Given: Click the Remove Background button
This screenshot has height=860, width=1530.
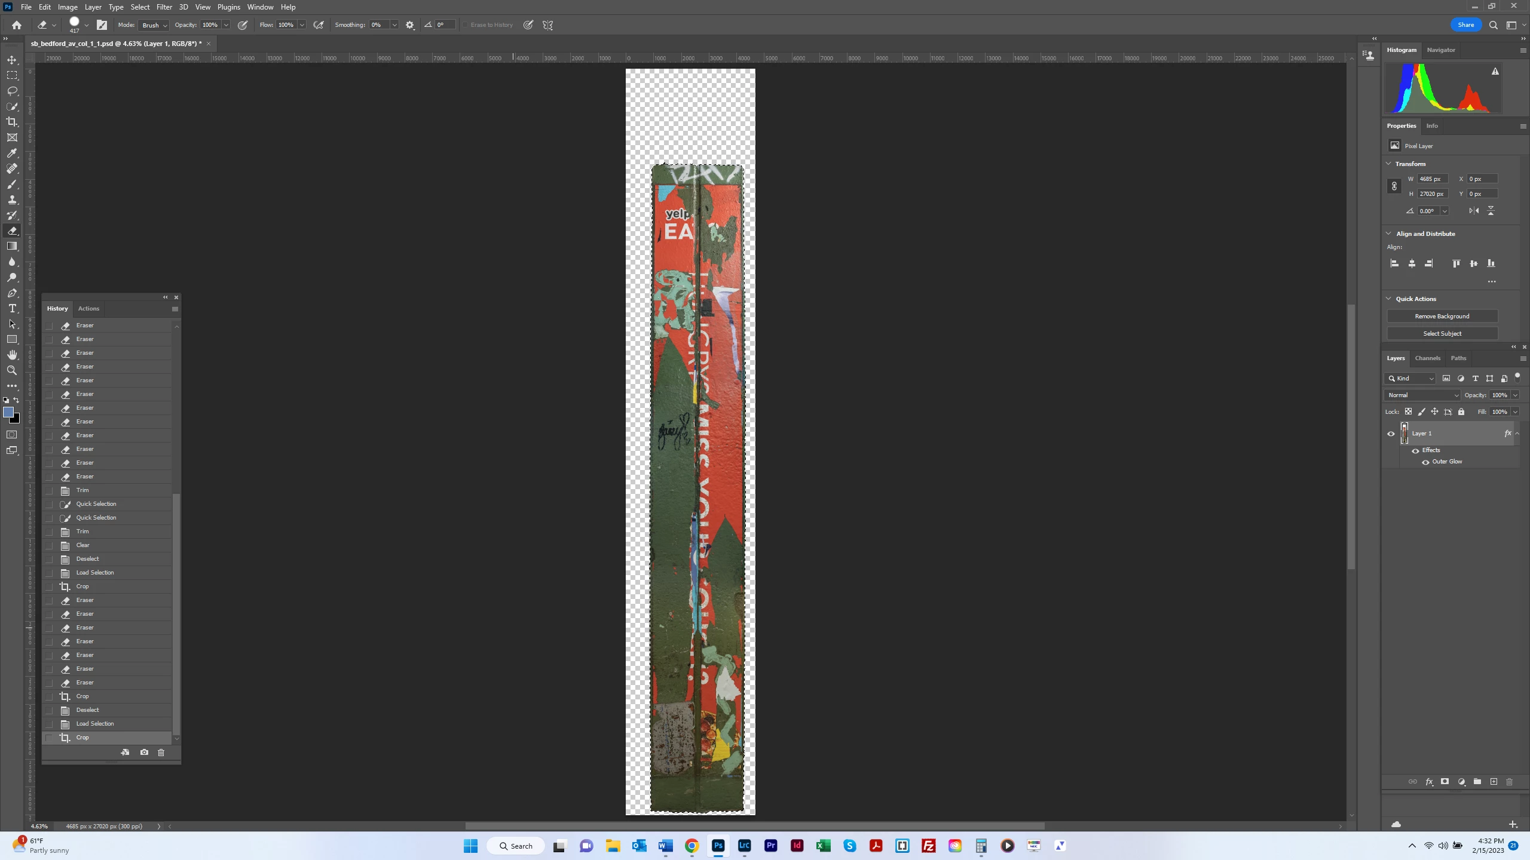Looking at the screenshot, I should pos(1442,316).
